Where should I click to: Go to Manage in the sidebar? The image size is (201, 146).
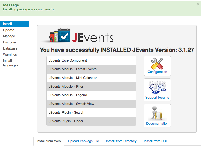[9, 36]
